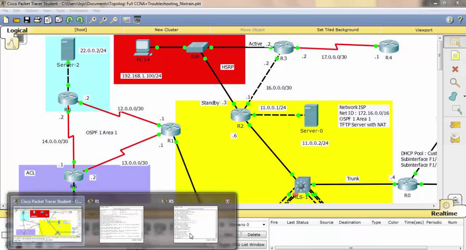This screenshot has height=250, width=466.
Task: Click the router in the purple ACL area
Action: [74, 176]
